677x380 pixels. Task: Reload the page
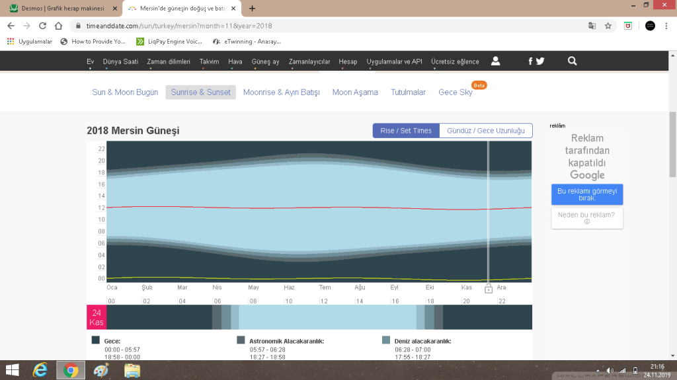(x=43, y=26)
